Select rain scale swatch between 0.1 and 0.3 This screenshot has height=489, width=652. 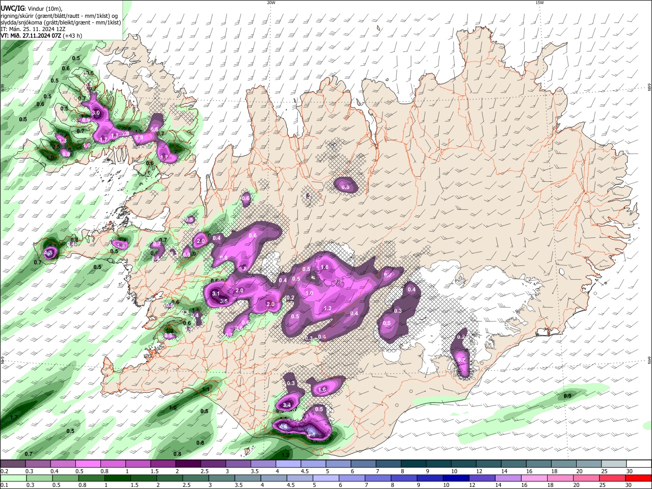point(13,478)
